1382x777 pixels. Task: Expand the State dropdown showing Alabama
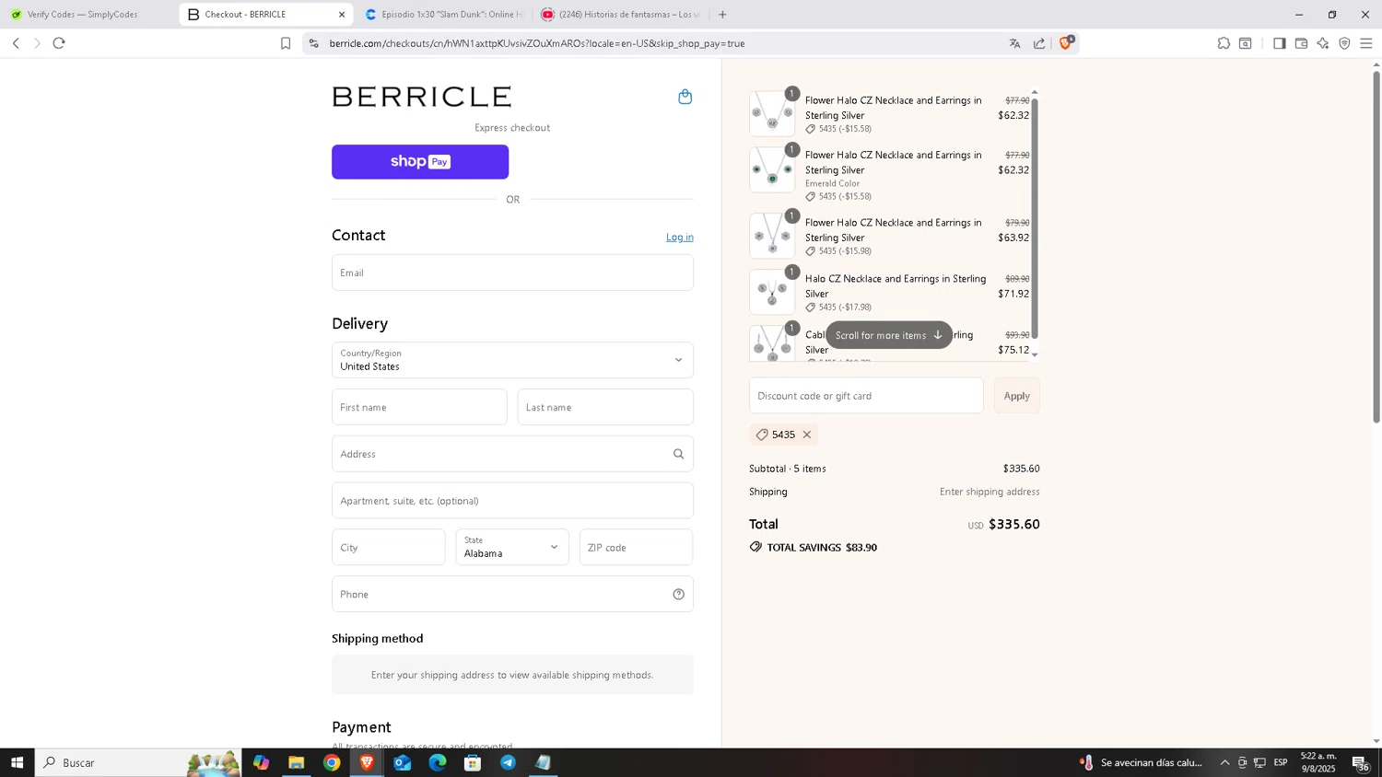(x=512, y=547)
